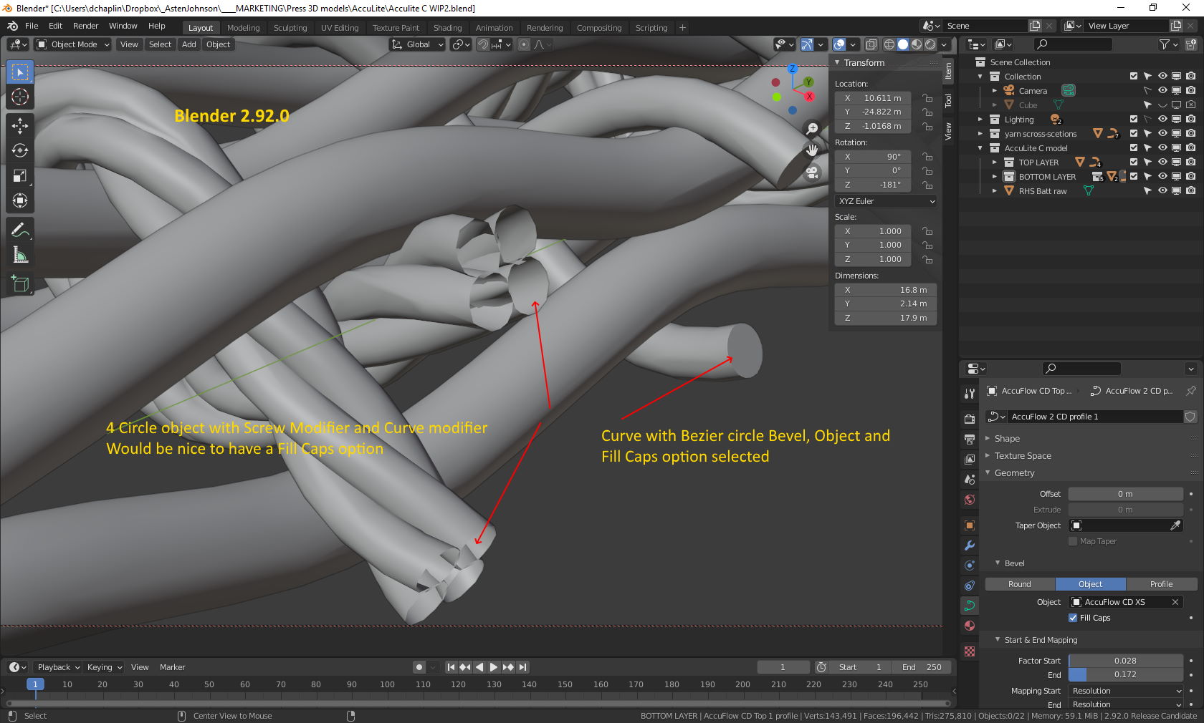The image size is (1204, 723).
Task: Uncheck the Fill Caps checkbox
Action: (1073, 618)
